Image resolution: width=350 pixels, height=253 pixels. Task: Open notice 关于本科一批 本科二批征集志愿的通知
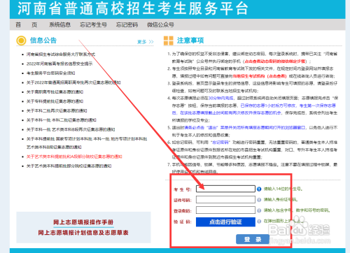[x=62, y=120]
